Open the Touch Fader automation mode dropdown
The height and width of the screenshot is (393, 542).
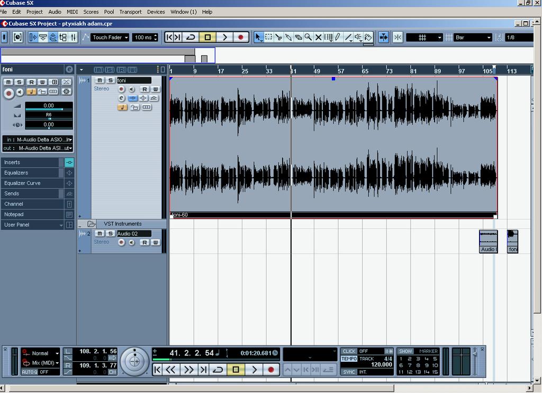point(110,38)
